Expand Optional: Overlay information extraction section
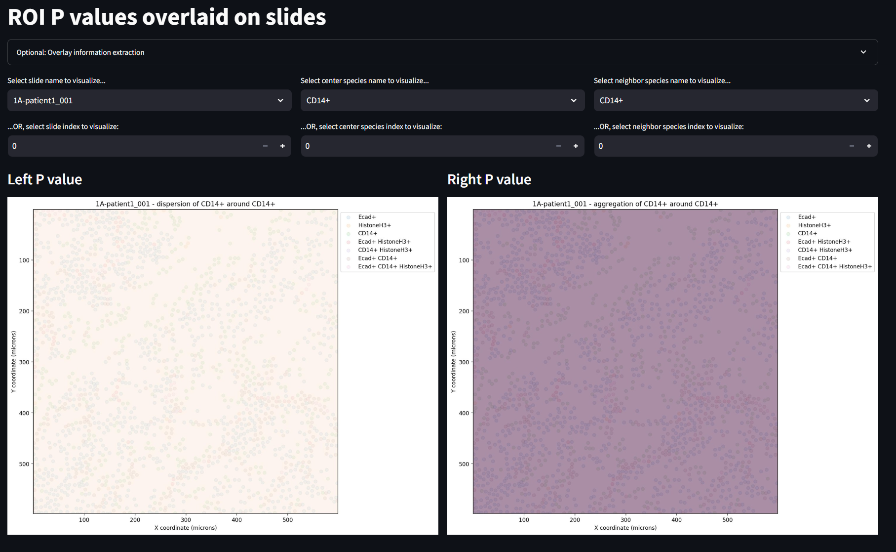 [x=442, y=52]
